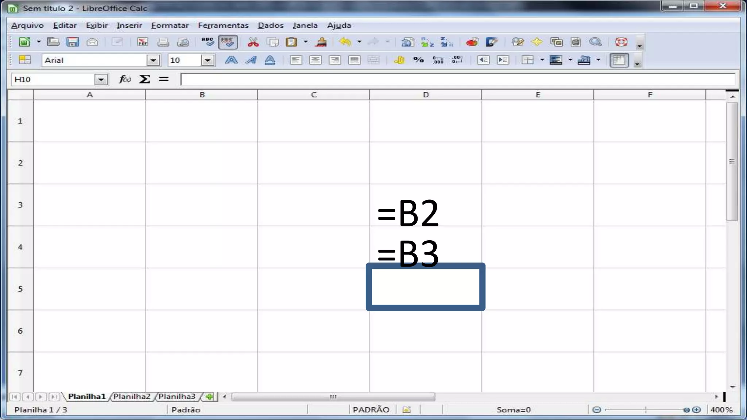This screenshot has width=747, height=420.
Task: Copy the selection
Action: (x=272, y=42)
